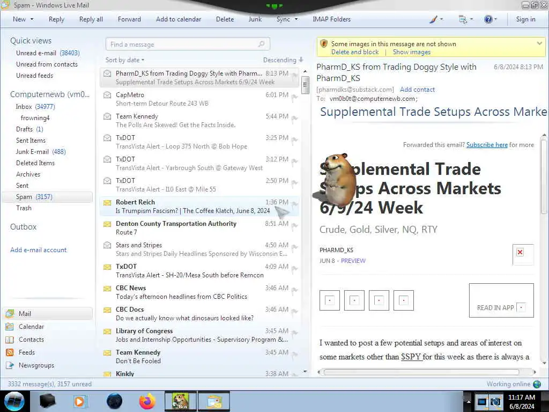The image size is (549, 412).
Task: Toggle flag on Stars and Stripes message
Action: click(294, 248)
